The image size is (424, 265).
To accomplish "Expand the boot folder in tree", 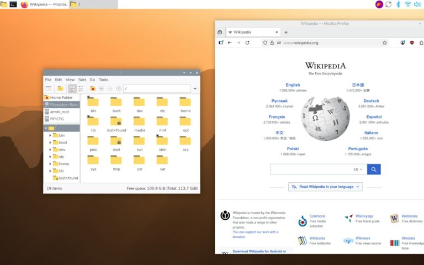I will [50, 142].
